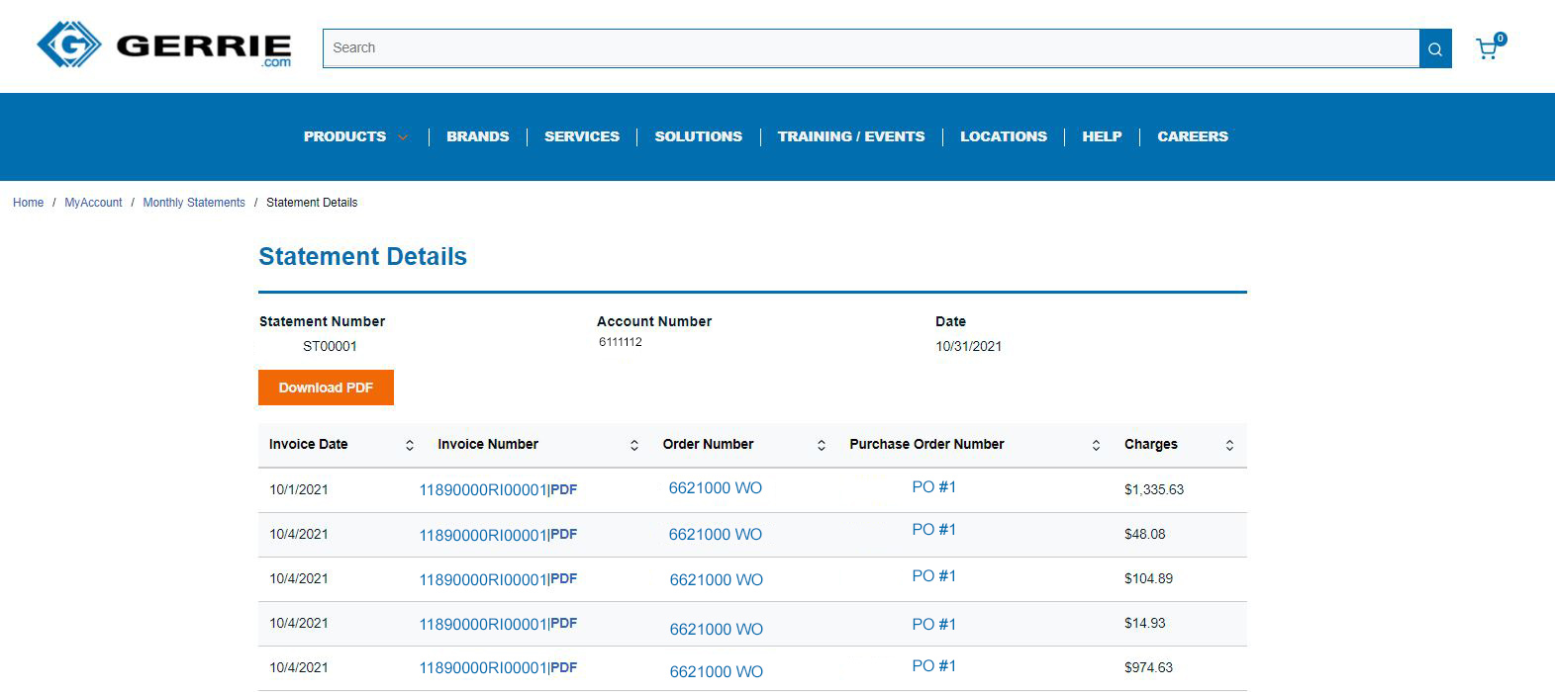Image resolution: width=1555 pixels, height=692 pixels.
Task: Click the Gerrie.com logo
Action: coord(164,45)
